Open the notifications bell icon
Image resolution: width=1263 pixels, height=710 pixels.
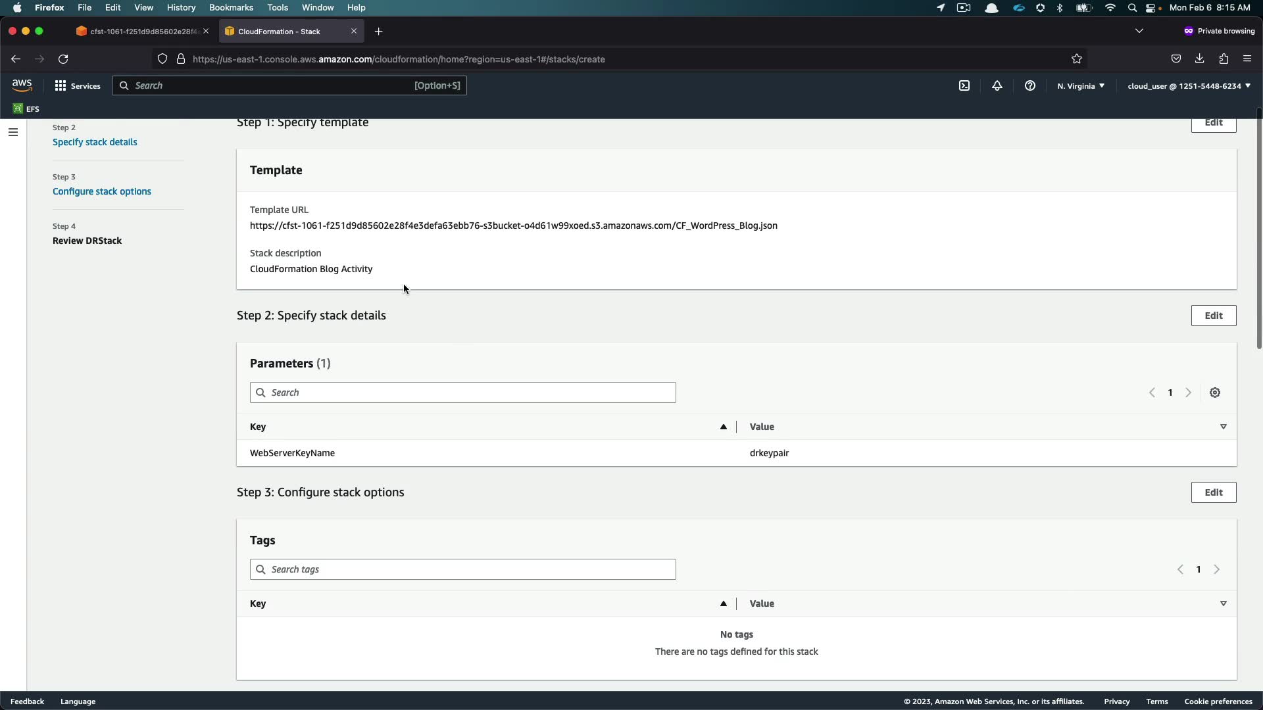(997, 85)
